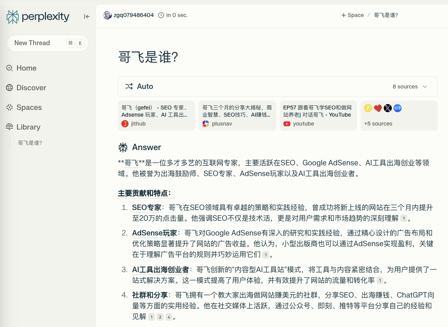Click the Spaces sparkle icon

(9, 107)
